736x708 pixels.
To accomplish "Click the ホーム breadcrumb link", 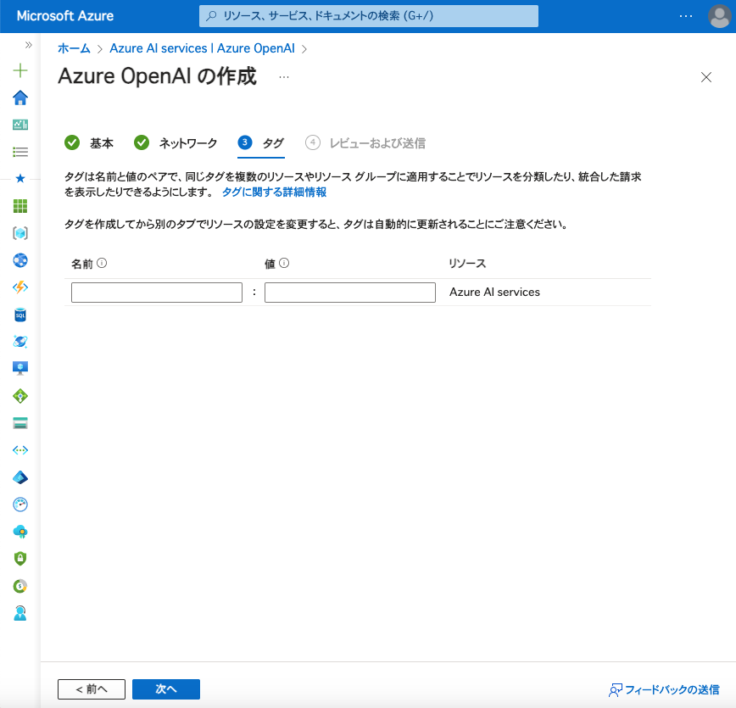I will tap(74, 48).
